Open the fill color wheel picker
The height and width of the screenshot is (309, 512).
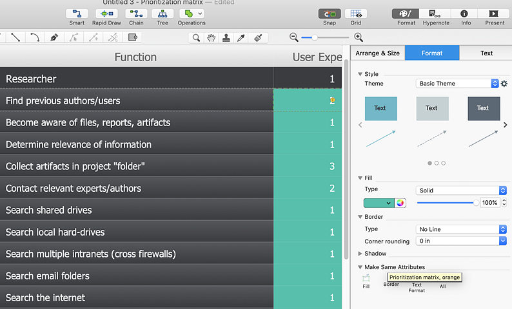coord(401,203)
